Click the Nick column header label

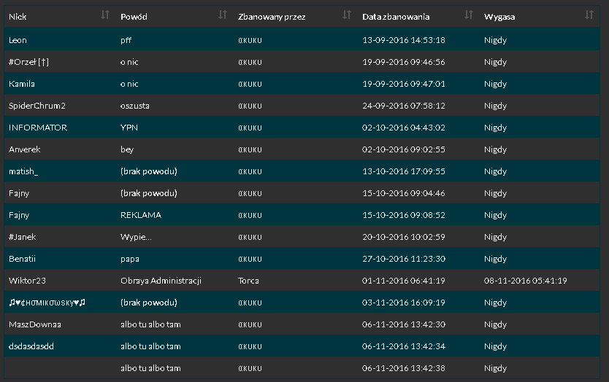point(18,17)
